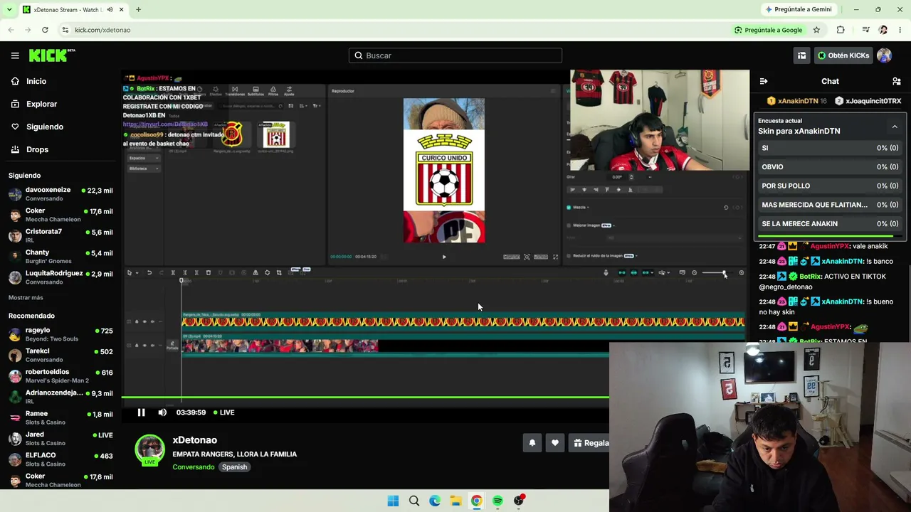The height and width of the screenshot is (512, 911).
Task: Open Ramee recommended channel
Action: pyautogui.click(x=60, y=417)
